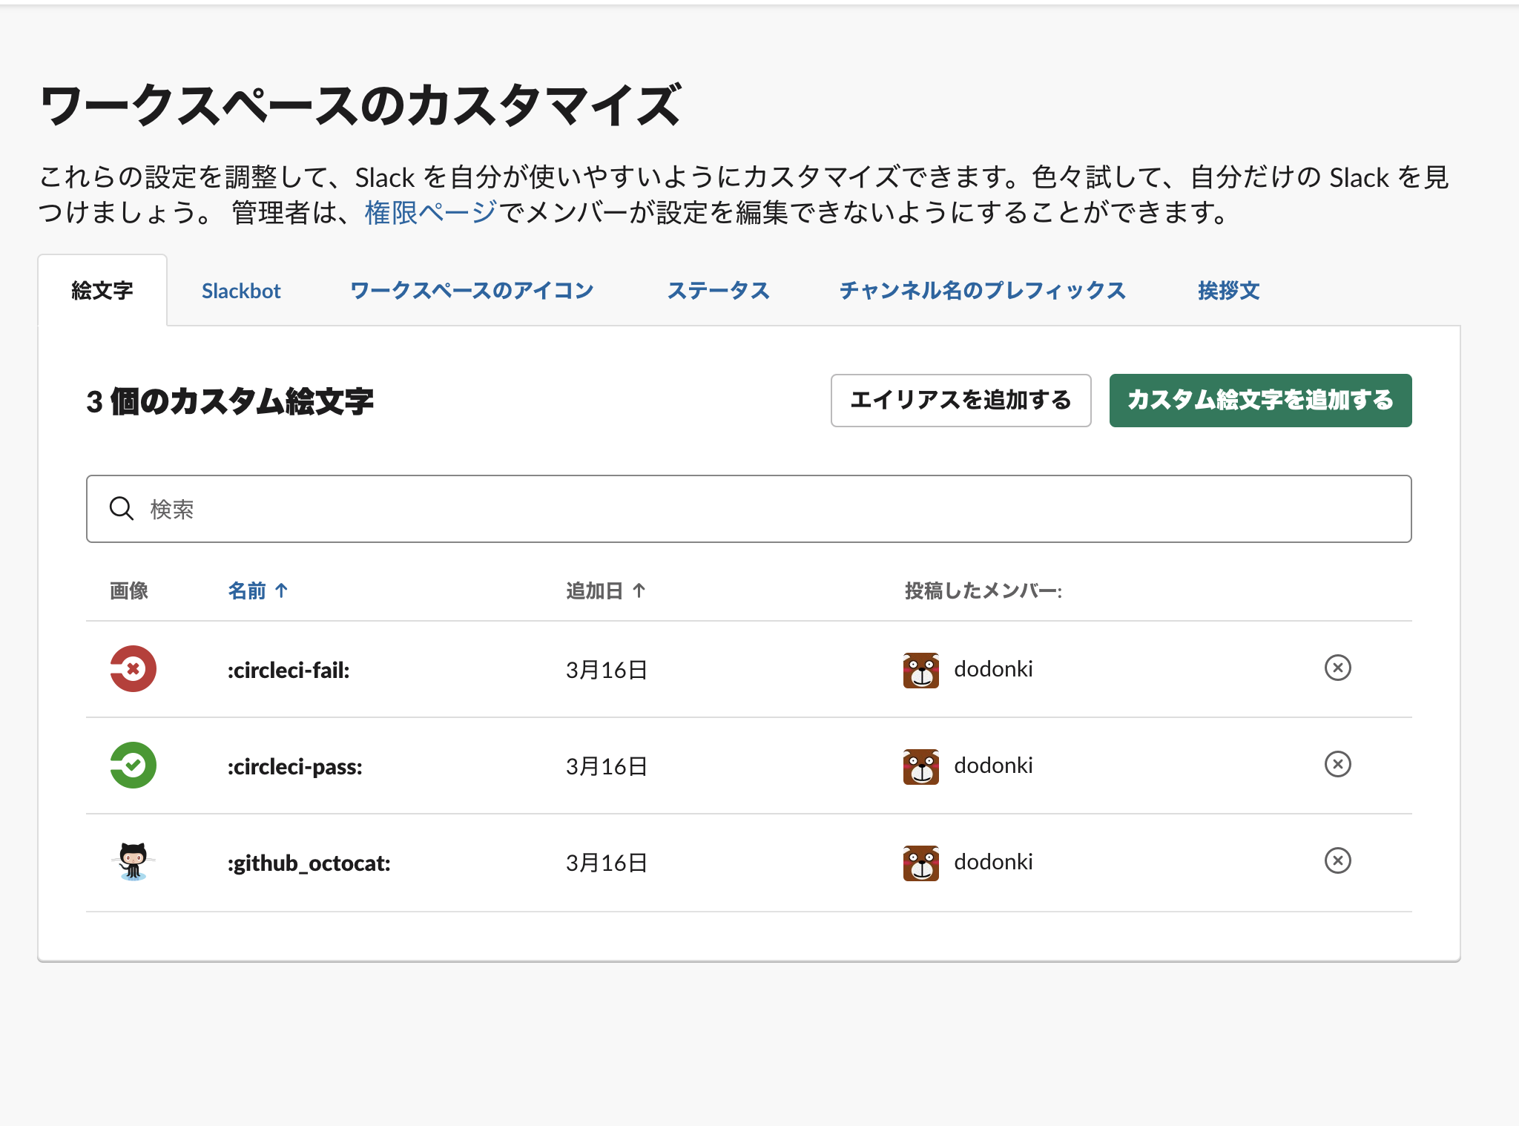Click the エイリアスを追加する button
The width and height of the screenshot is (1519, 1126).
(x=961, y=401)
